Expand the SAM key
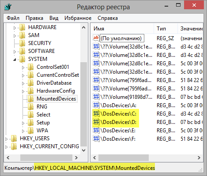The image size is (207, 176). [x=15, y=36]
